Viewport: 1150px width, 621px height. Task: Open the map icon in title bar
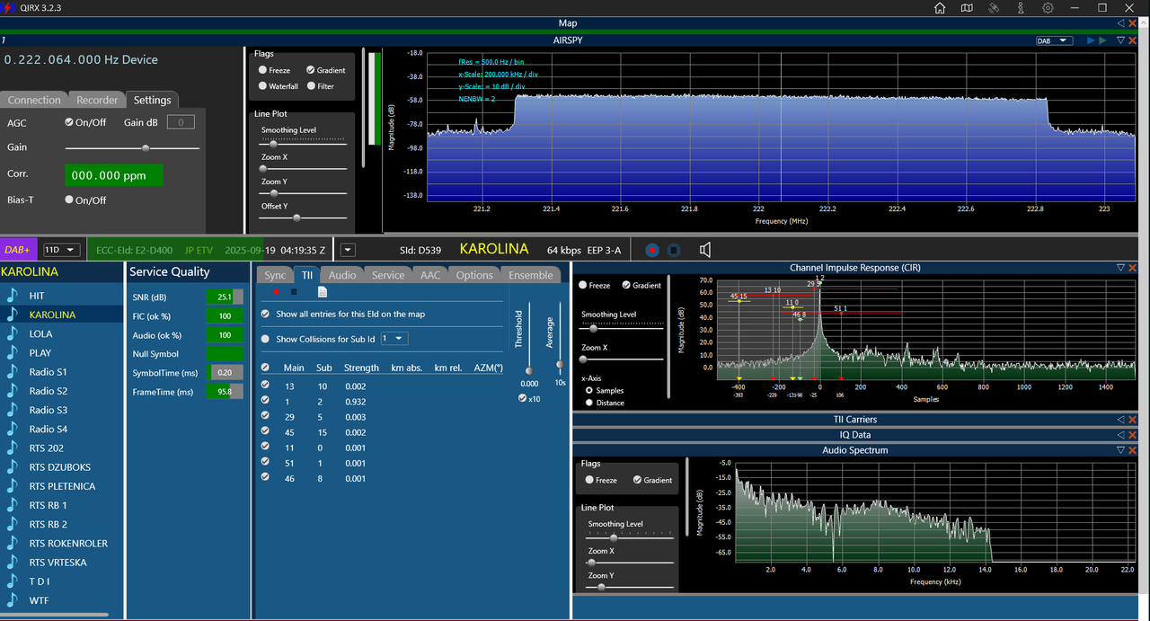pos(967,8)
